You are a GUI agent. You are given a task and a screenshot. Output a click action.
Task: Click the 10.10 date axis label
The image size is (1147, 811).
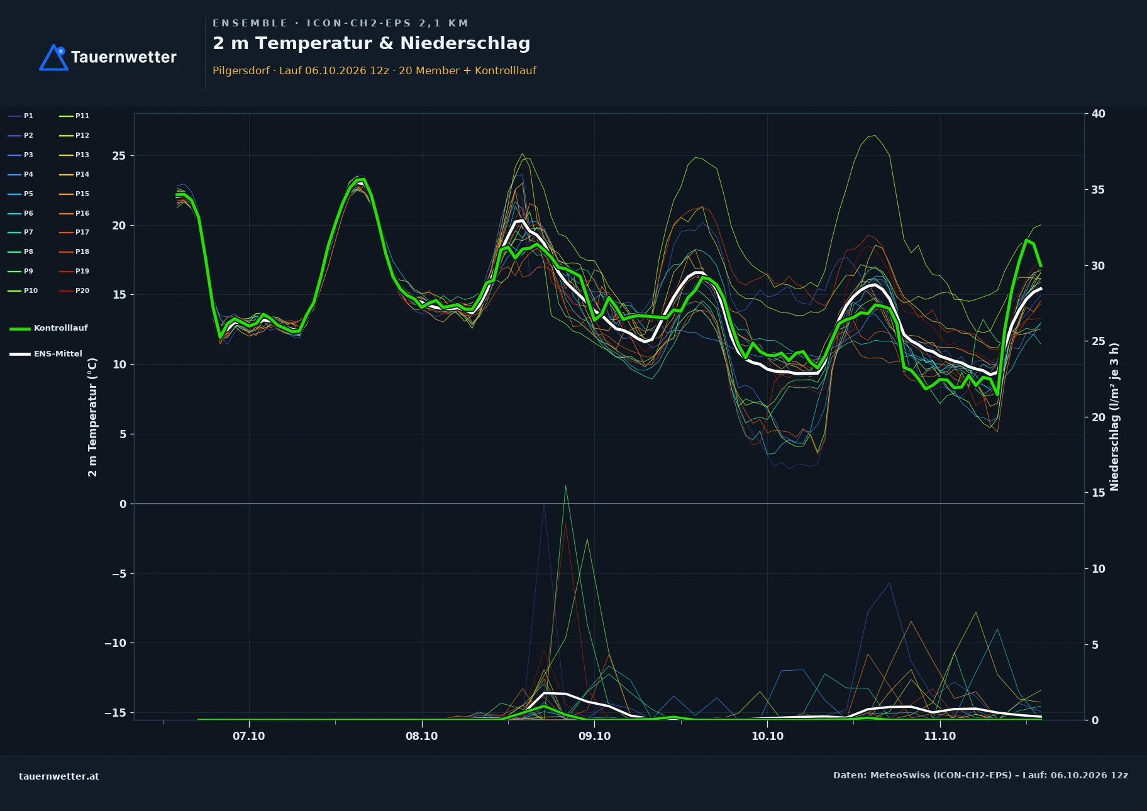[767, 736]
